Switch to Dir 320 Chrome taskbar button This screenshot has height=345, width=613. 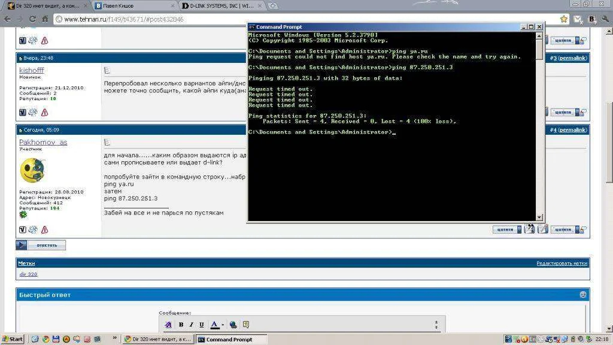click(158, 339)
